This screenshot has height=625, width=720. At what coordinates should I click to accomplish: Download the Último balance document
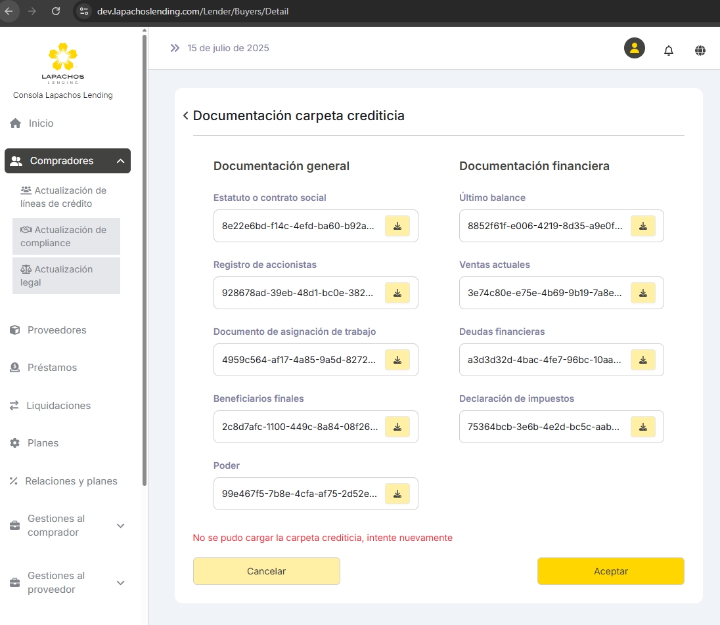[643, 226]
